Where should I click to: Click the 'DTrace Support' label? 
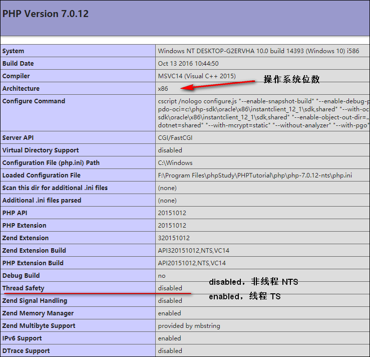point(26,350)
